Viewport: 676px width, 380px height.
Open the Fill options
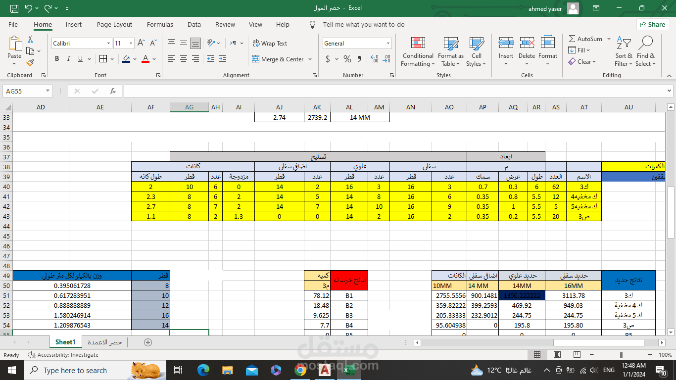point(579,50)
